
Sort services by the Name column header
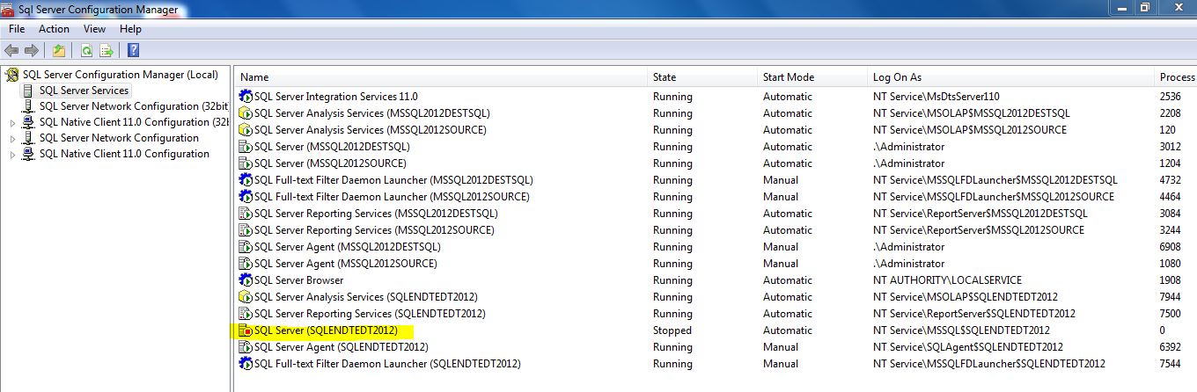point(441,77)
